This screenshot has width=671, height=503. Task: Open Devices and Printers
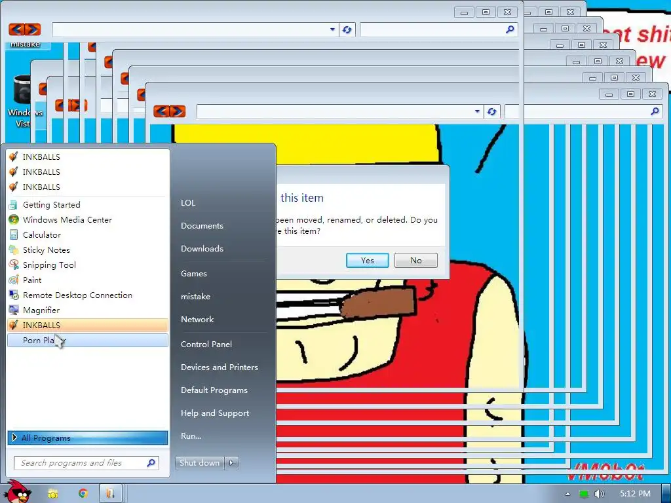(x=220, y=367)
